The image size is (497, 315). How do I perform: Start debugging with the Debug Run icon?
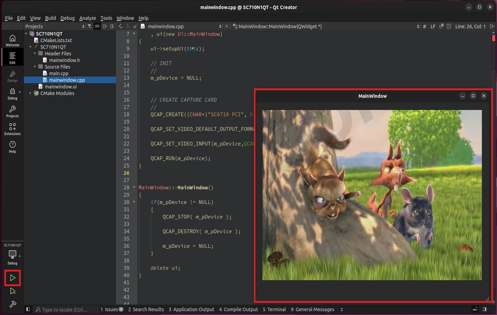pos(13,291)
